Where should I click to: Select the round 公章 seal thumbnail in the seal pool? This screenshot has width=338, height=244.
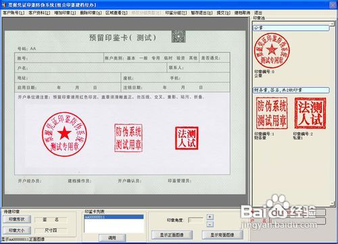coord(272,51)
